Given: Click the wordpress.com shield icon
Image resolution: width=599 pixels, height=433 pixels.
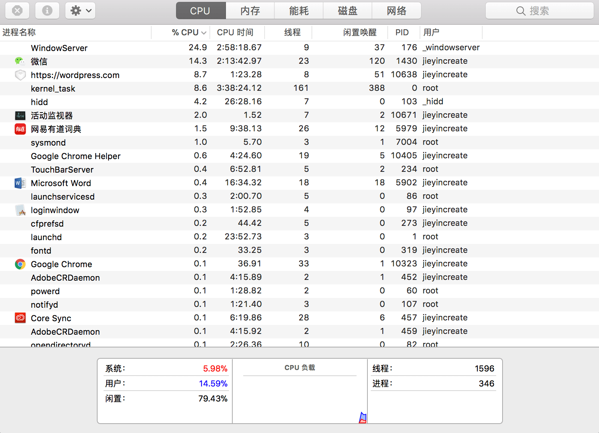Looking at the screenshot, I should click(20, 75).
